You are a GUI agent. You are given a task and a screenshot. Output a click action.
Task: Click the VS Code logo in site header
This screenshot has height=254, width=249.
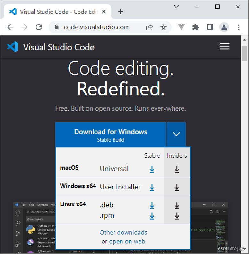[13, 47]
